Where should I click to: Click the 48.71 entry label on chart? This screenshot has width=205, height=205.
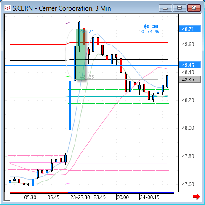pos(87,32)
